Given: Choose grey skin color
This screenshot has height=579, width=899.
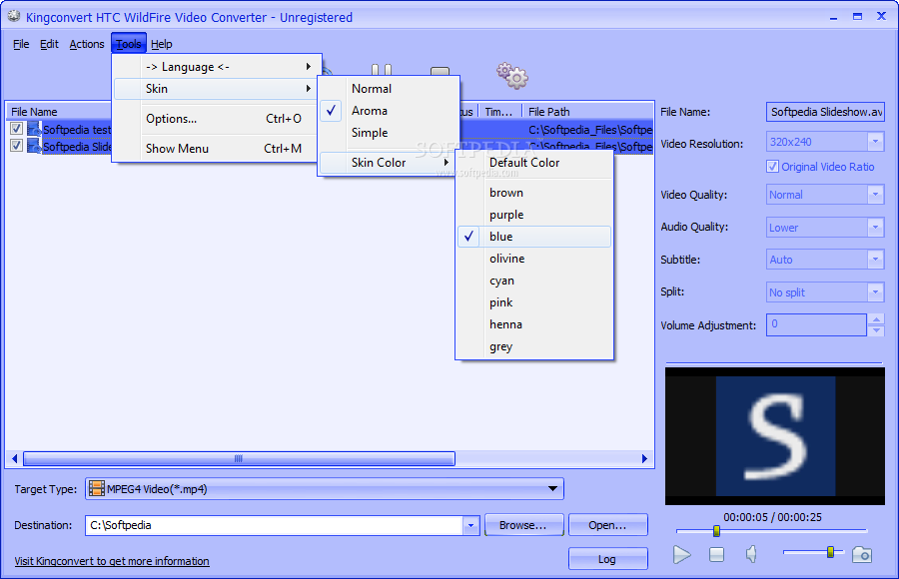Looking at the screenshot, I should (x=534, y=346).
